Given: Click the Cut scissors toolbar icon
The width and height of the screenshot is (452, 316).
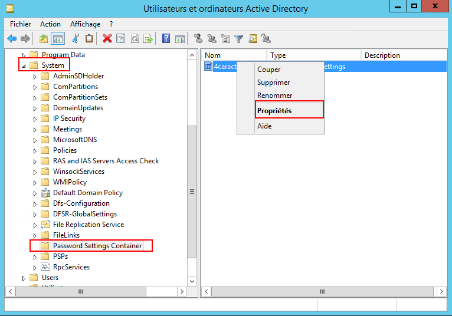Looking at the screenshot, I should tap(75, 39).
